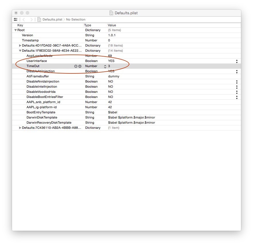
Task: Select the Version row key
Action: 27,35
